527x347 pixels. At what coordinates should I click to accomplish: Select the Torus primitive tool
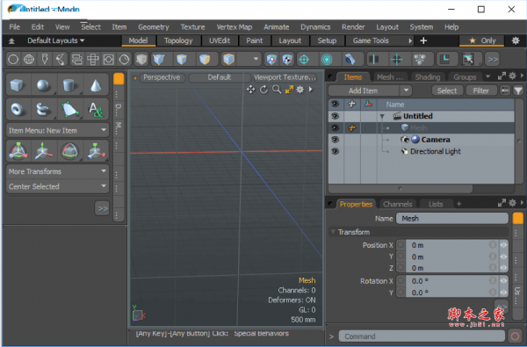pyautogui.click(x=17, y=109)
